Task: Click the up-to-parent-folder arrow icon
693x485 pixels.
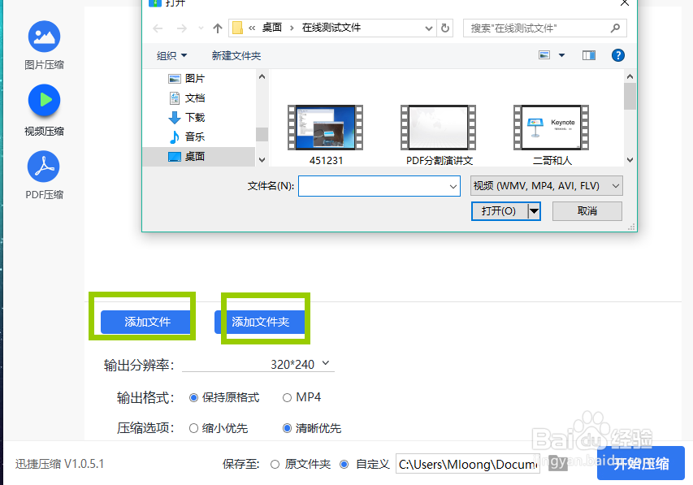Action: click(x=216, y=27)
